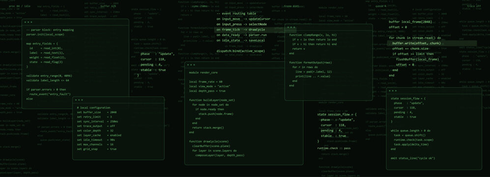Select "return stack.merge()" in center panel
The height and width of the screenshot is (177, 490).
(208, 128)
